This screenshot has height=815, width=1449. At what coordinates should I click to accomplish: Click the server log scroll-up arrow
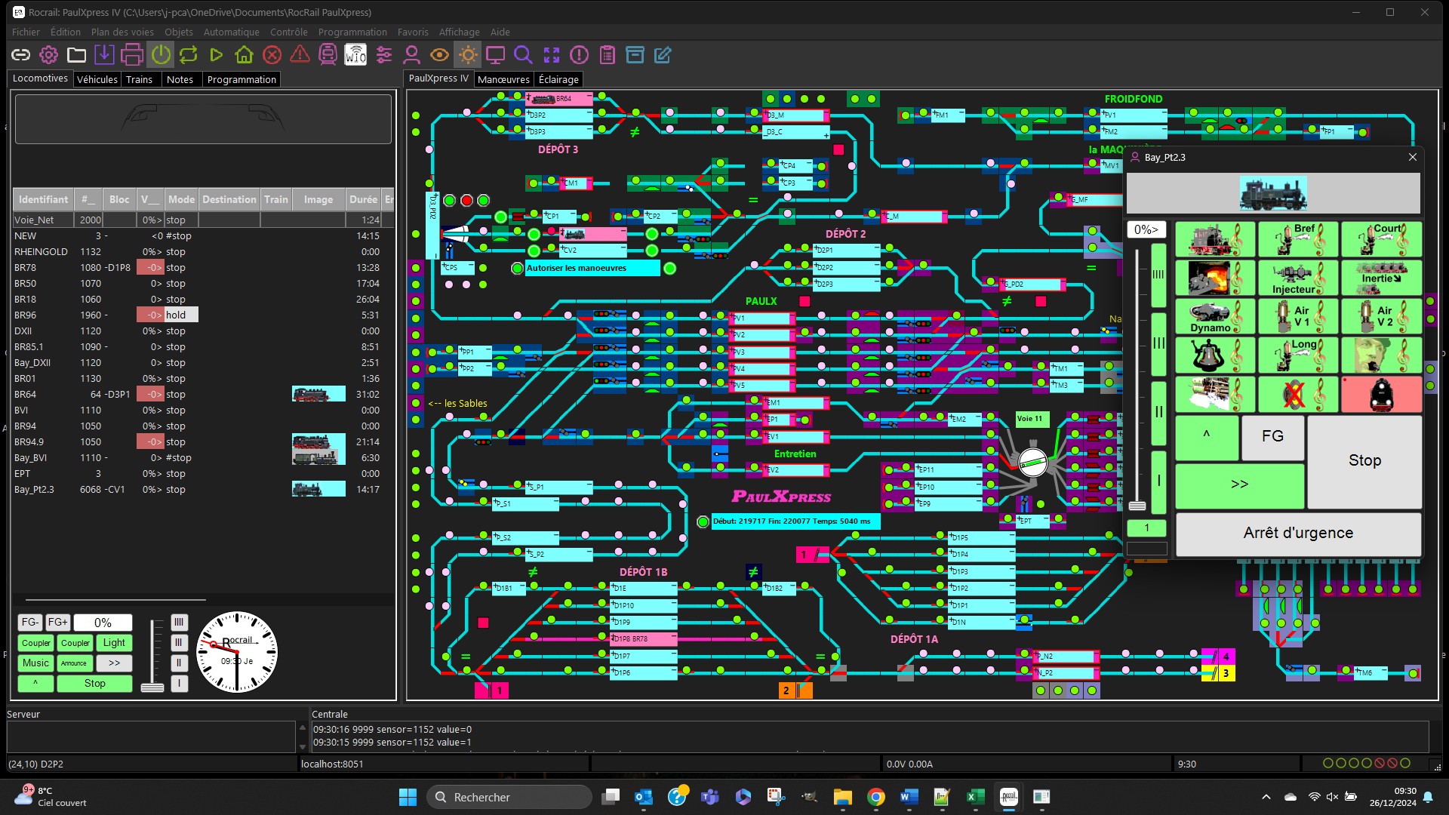coord(303,728)
